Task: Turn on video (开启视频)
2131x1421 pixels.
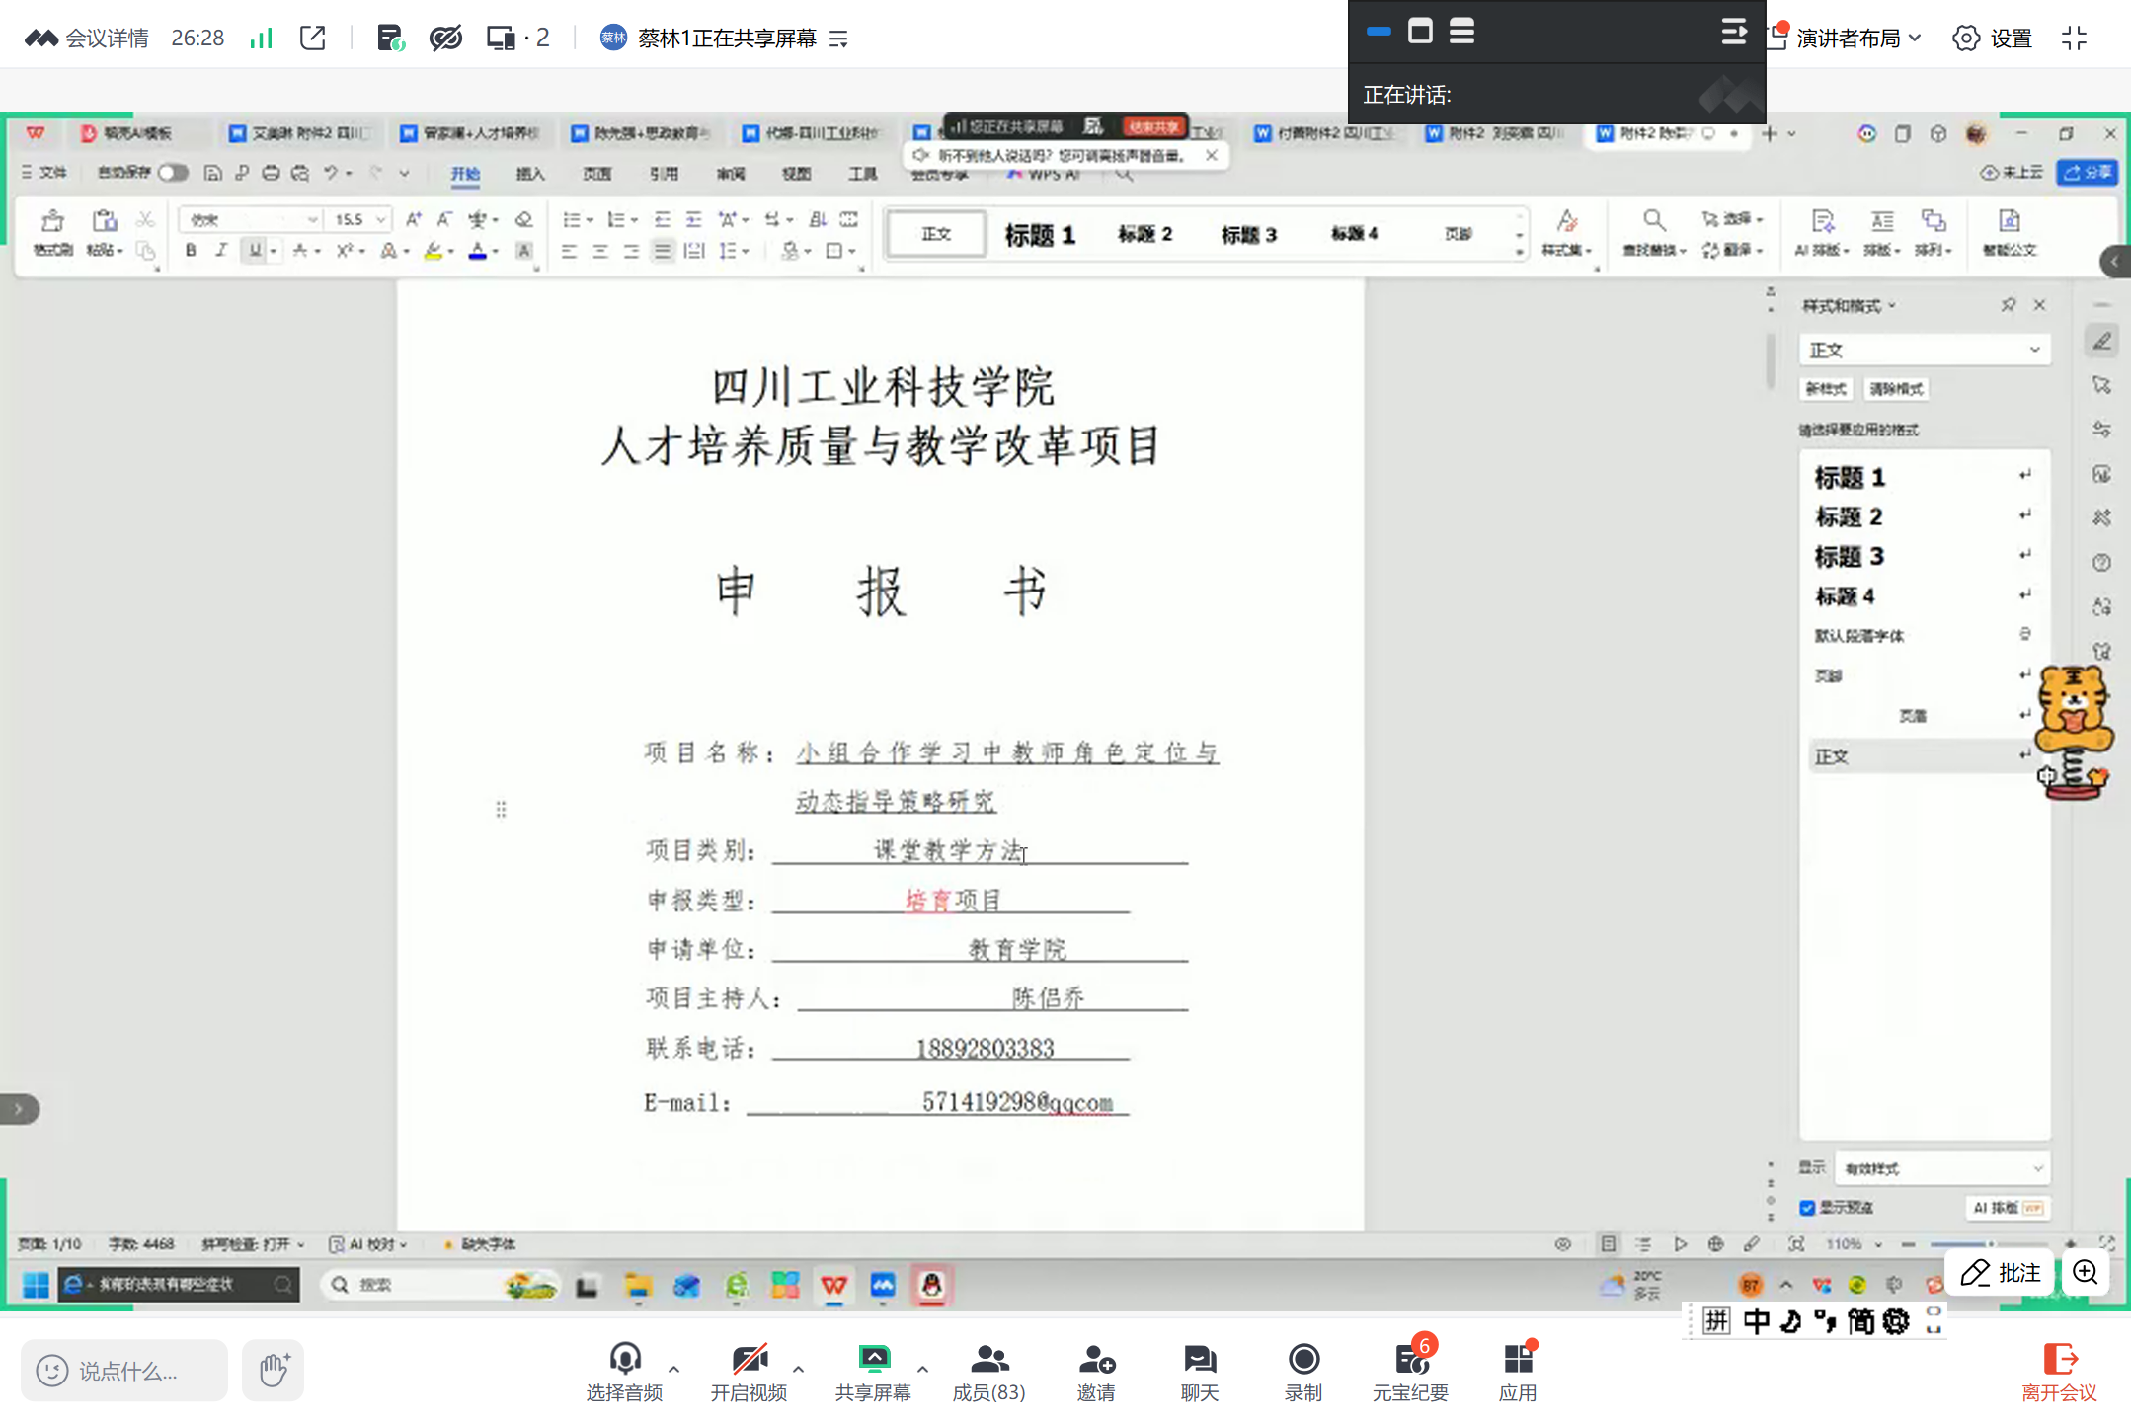Action: [x=749, y=1360]
